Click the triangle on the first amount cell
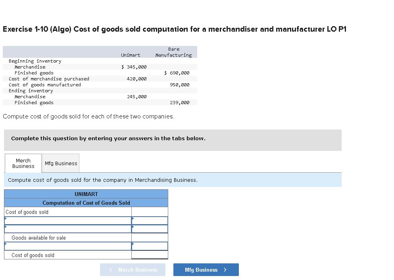The width and height of the screenshot is (394, 280). click(133, 218)
